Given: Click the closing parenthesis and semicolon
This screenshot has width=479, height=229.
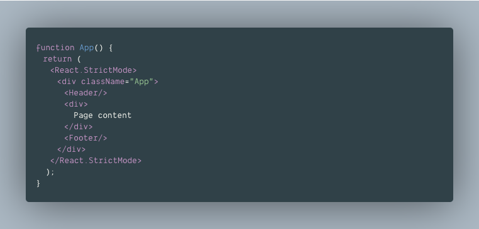Looking at the screenshot, I should (x=50, y=172).
